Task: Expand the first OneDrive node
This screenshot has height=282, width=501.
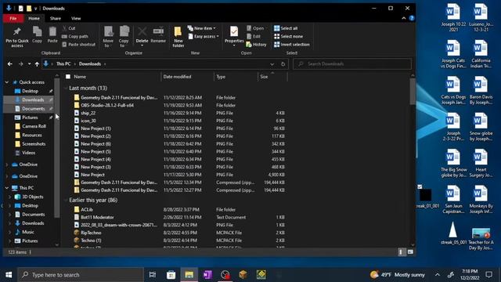Action: pos(7,164)
